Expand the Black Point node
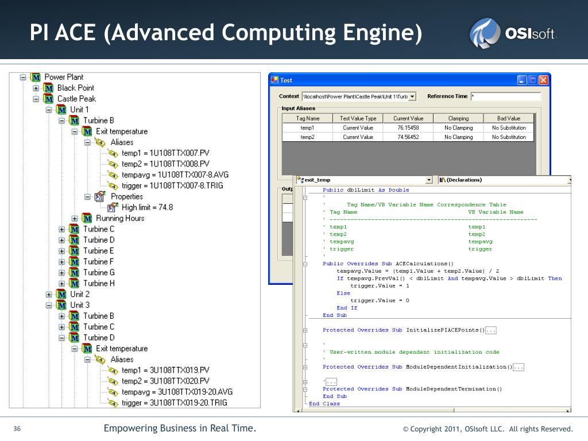This screenshot has width=588, height=441. (x=36, y=88)
